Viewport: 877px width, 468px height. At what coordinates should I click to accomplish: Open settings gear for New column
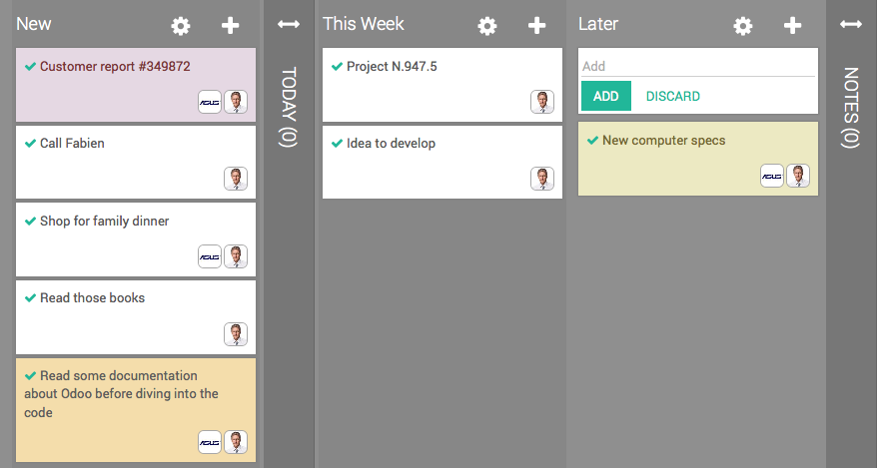click(x=181, y=26)
